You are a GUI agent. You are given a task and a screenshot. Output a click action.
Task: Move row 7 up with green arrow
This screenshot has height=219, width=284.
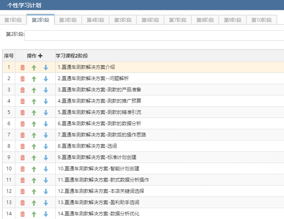click(x=34, y=135)
